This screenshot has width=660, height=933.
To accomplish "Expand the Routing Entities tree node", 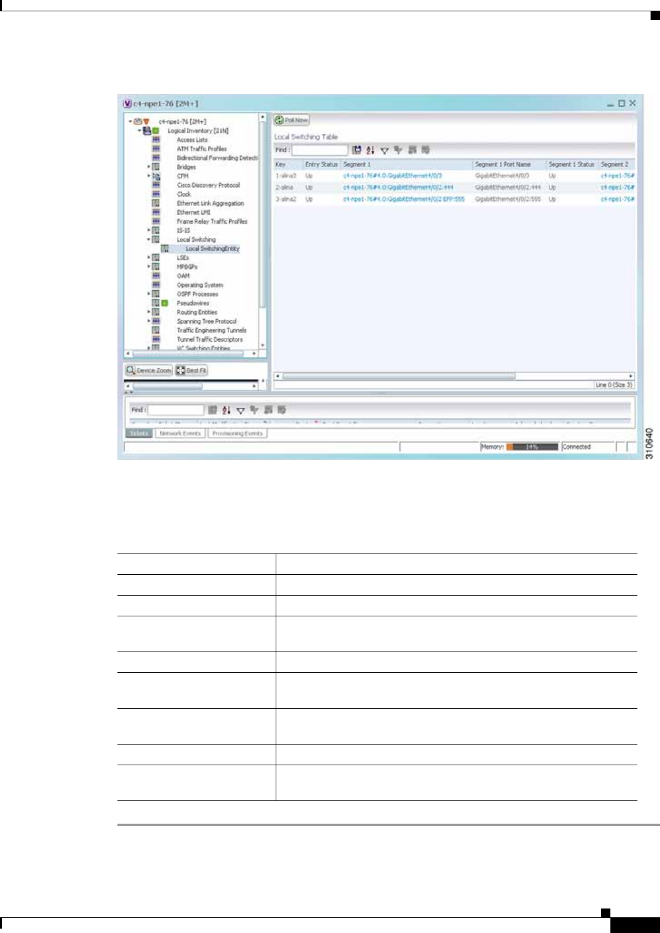I will pyautogui.click(x=149, y=312).
